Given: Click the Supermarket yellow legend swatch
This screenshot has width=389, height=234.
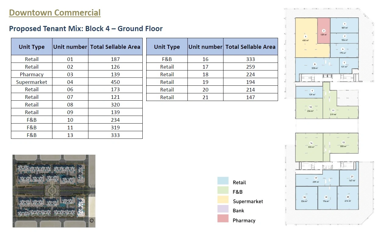Looking at the screenshot, I should [x=223, y=200].
